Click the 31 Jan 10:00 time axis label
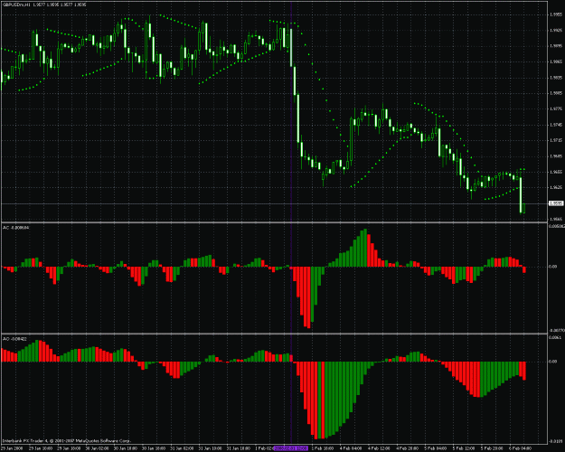This screenshot has width=565, height=452. point(210,448)
